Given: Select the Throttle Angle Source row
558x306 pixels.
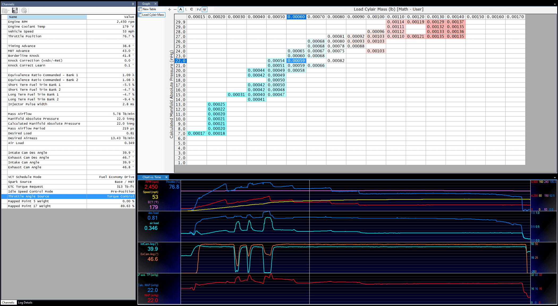Looking at the screenshot, I should point(69,196).
